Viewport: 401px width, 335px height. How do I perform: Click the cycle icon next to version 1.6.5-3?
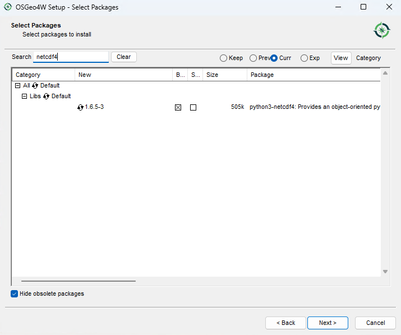tap(80, 107)
